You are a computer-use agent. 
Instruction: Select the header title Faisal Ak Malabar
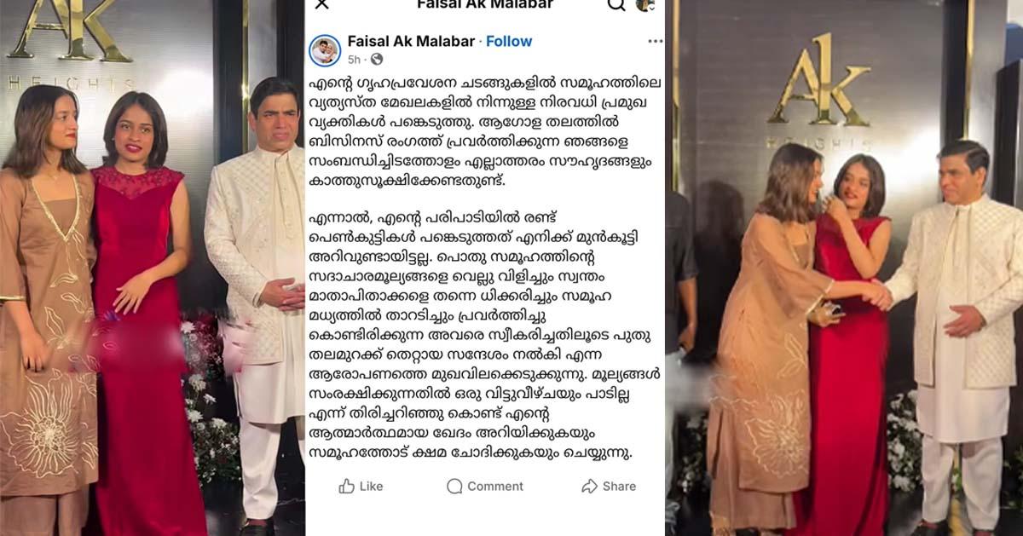tap(485, 4)
